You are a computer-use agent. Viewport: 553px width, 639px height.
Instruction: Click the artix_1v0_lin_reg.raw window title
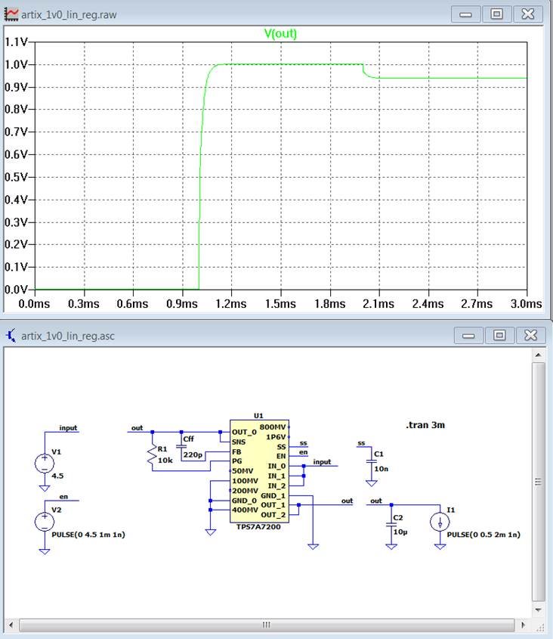(69, 14)
